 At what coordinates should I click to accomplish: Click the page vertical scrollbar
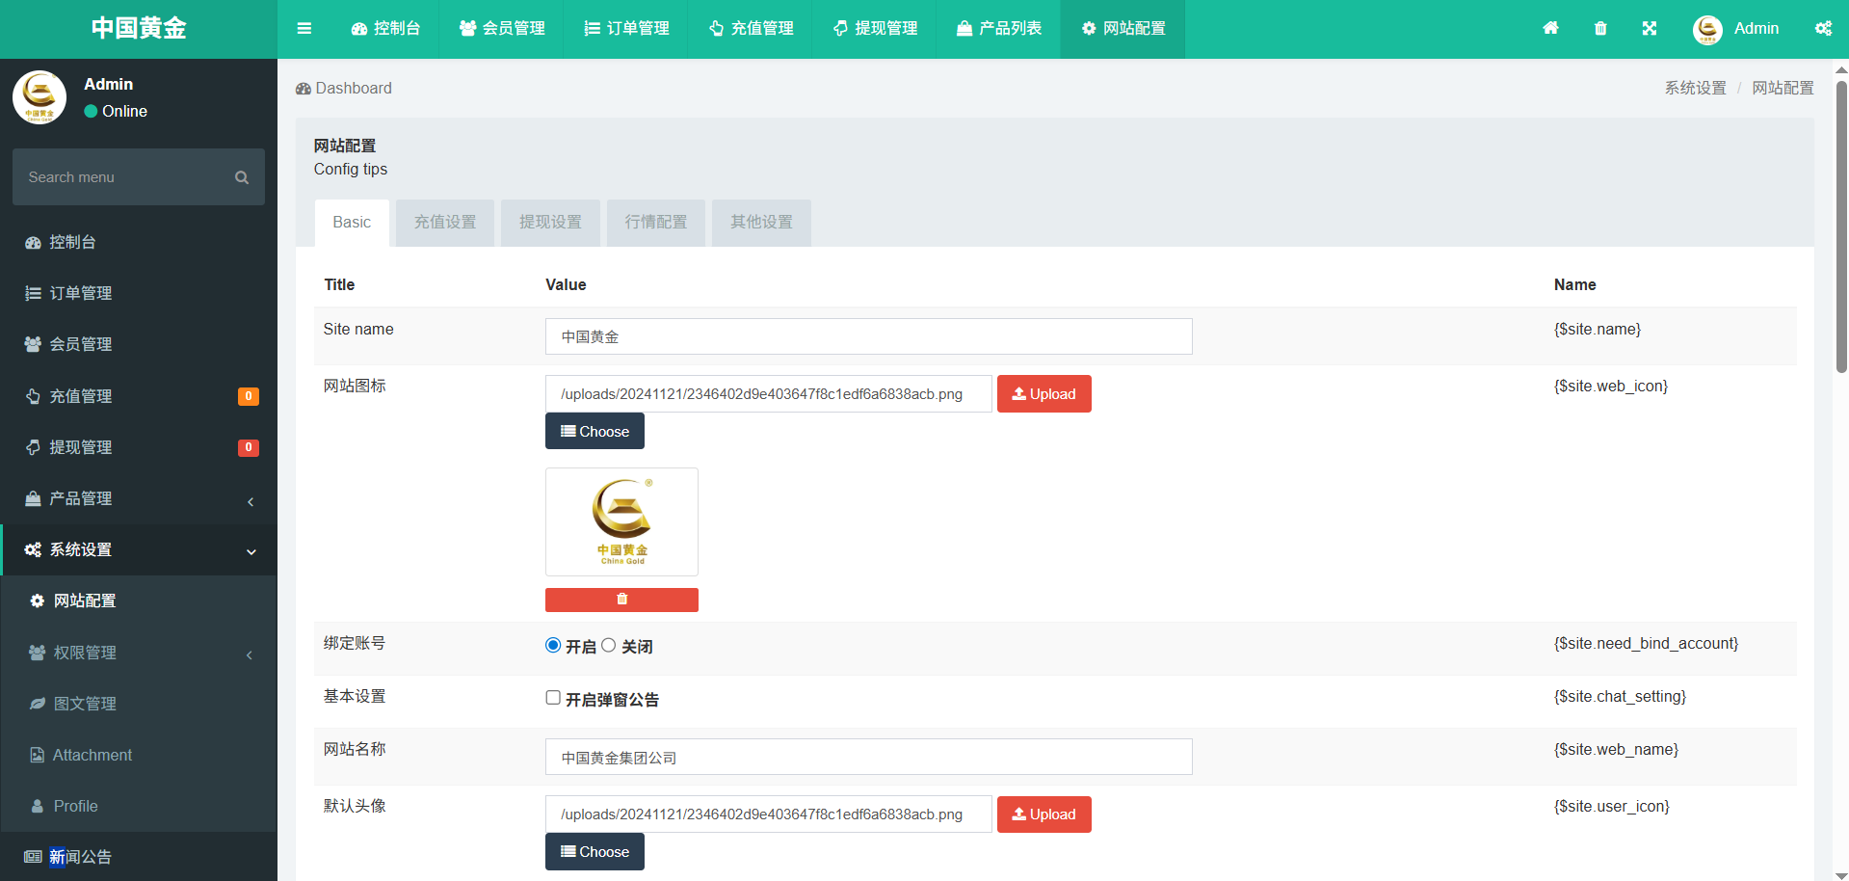tap(1841, 227)
